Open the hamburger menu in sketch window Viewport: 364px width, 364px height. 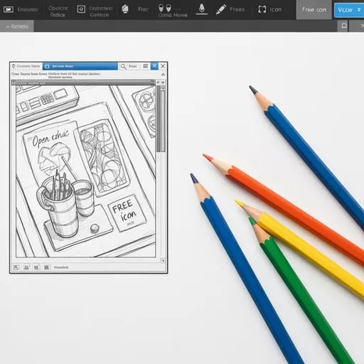pos(146,66)
